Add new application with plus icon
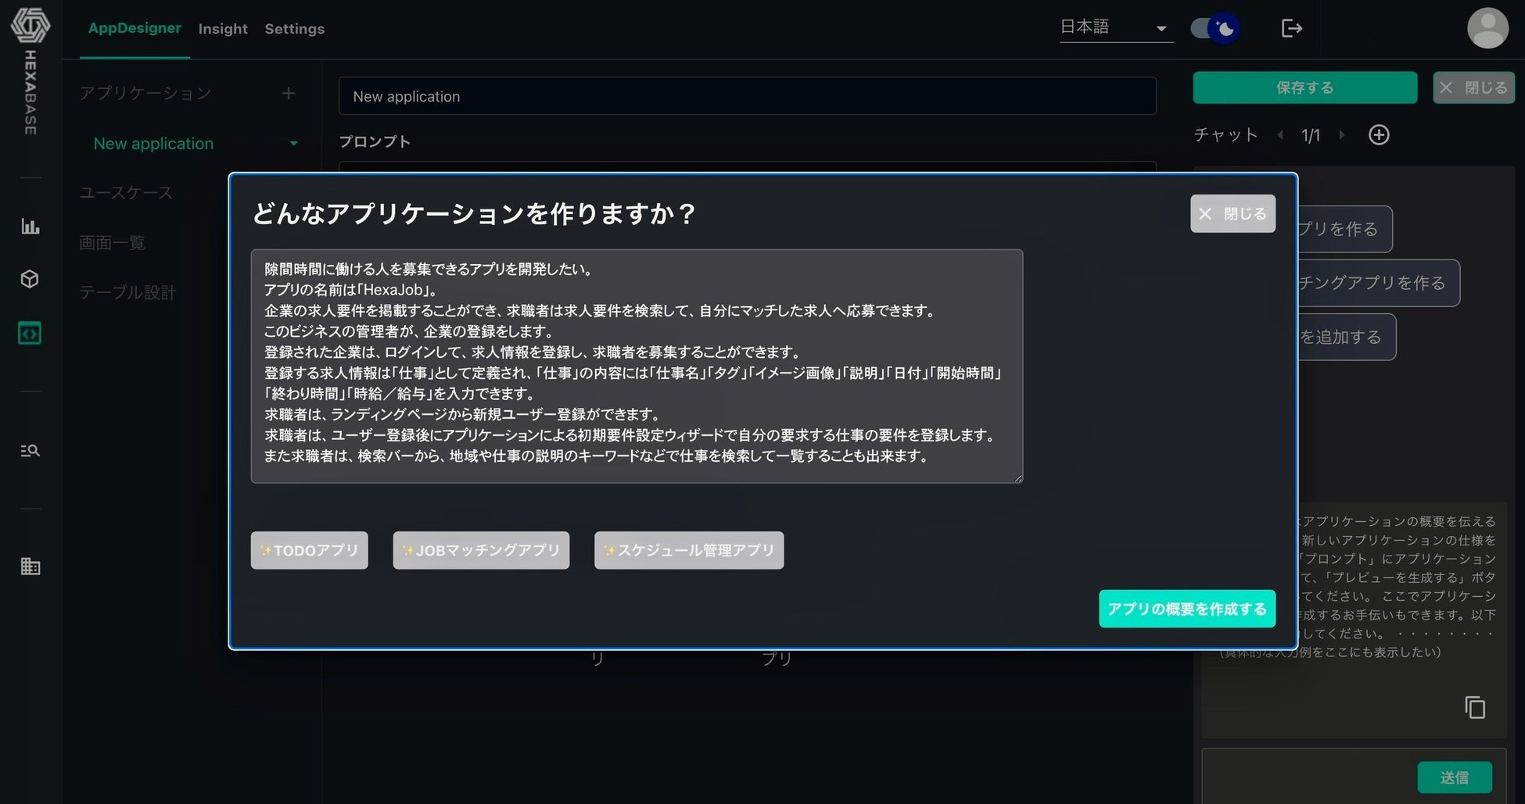The image size is (1525, 804). tap(289, 94)
